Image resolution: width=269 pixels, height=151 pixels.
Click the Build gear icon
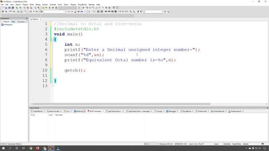pyautogui.click(x=43, y=8)
